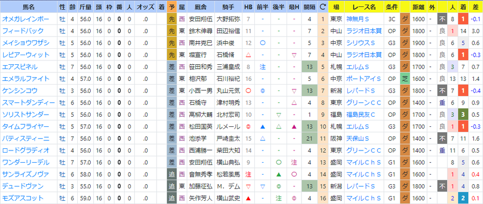Click the pink ◎ 最H mark for モズアスコット
Screen dimensions: 483x204
click(x=294, y=198)
